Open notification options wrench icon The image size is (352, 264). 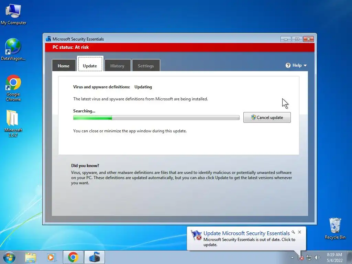pyautogui.click(x=293, y=232)
